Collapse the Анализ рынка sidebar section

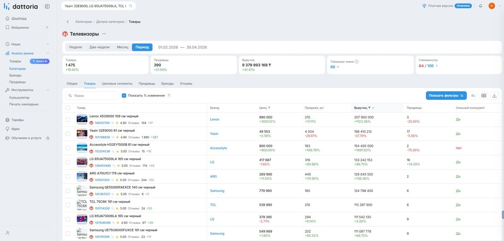pyautogui.click(x=47, y=53)
